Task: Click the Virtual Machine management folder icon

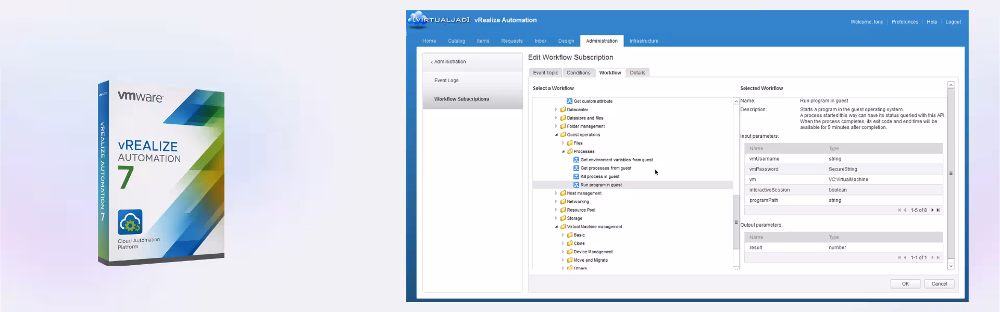Action: click(x=562, y=226)
